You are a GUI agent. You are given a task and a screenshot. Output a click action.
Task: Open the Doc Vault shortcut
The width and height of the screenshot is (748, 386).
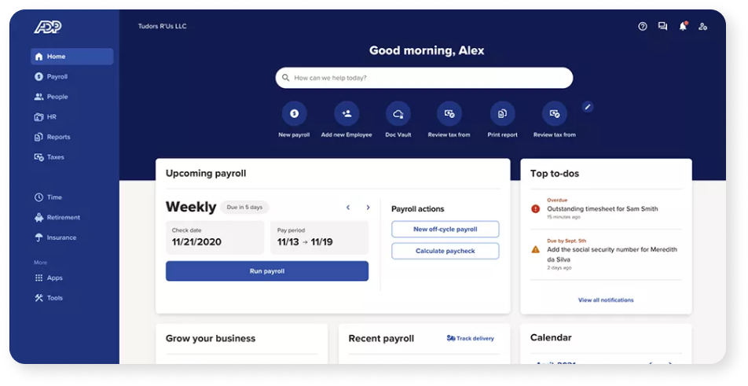coord(398,114)
